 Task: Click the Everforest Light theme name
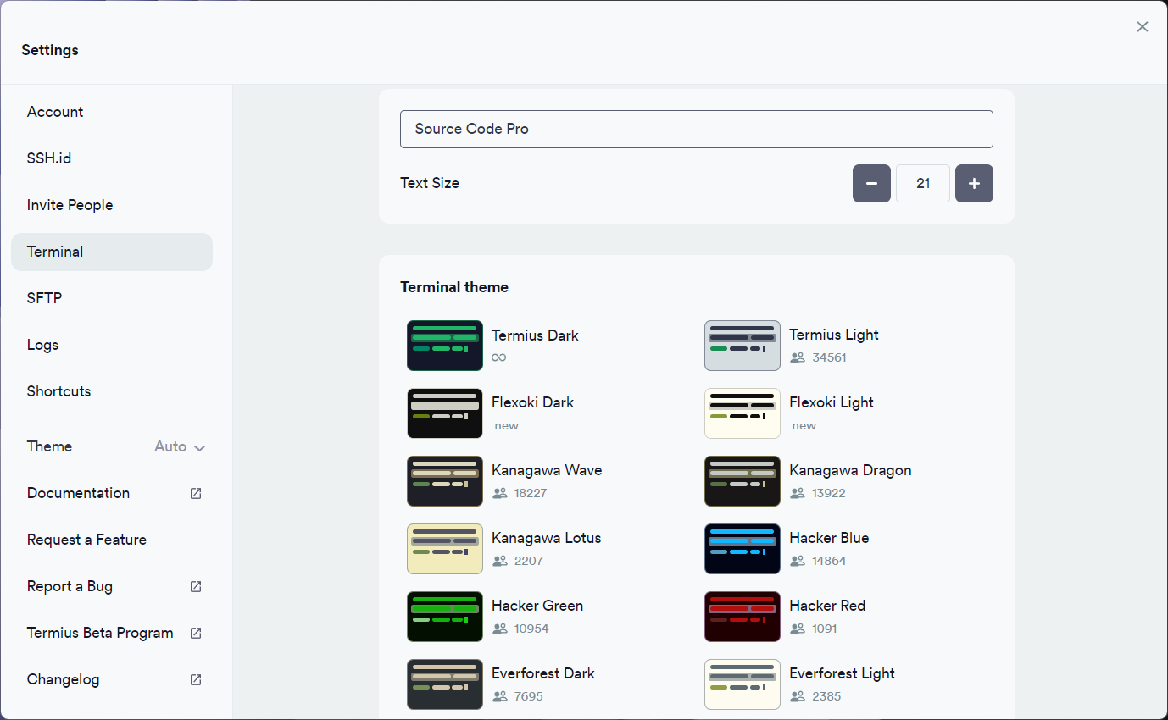pos(842,673)
